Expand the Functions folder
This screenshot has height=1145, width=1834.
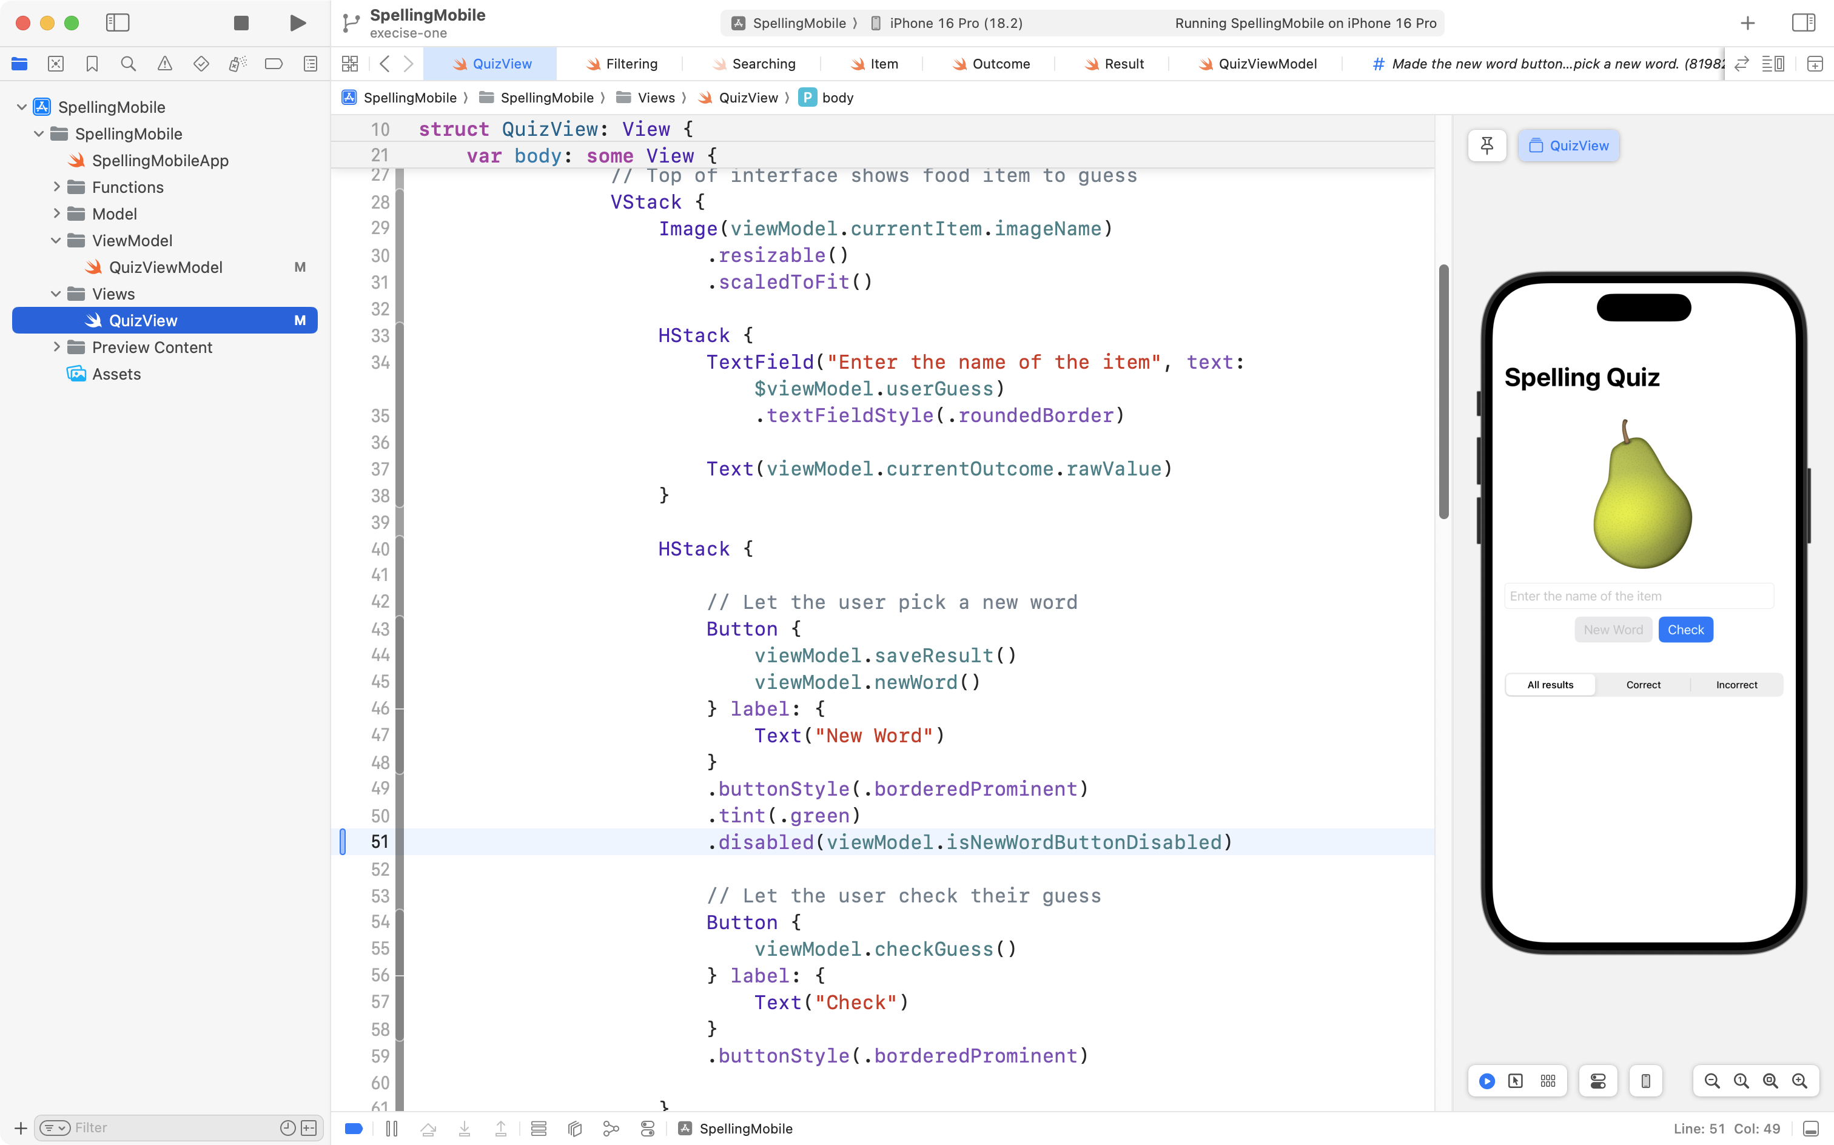coord(56,187)
